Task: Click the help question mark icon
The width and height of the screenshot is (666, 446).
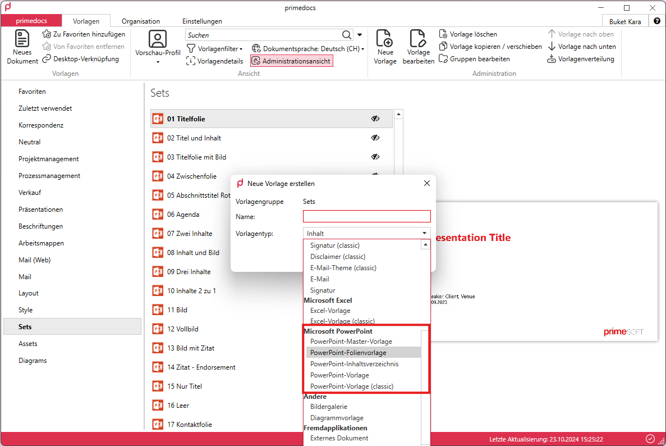Action: 656,21
